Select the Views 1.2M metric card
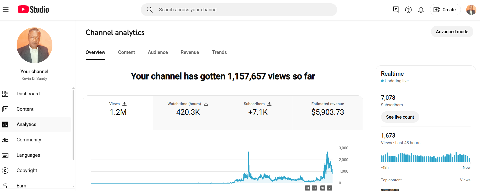The width and height of the screenshot is (480, 191). point(118,113)
